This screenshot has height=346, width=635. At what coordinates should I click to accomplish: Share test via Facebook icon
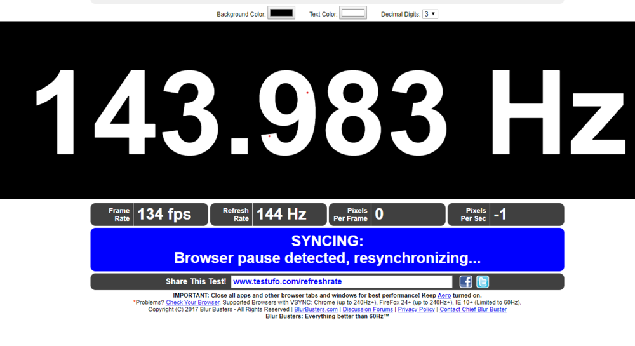(x=465, y=282)
